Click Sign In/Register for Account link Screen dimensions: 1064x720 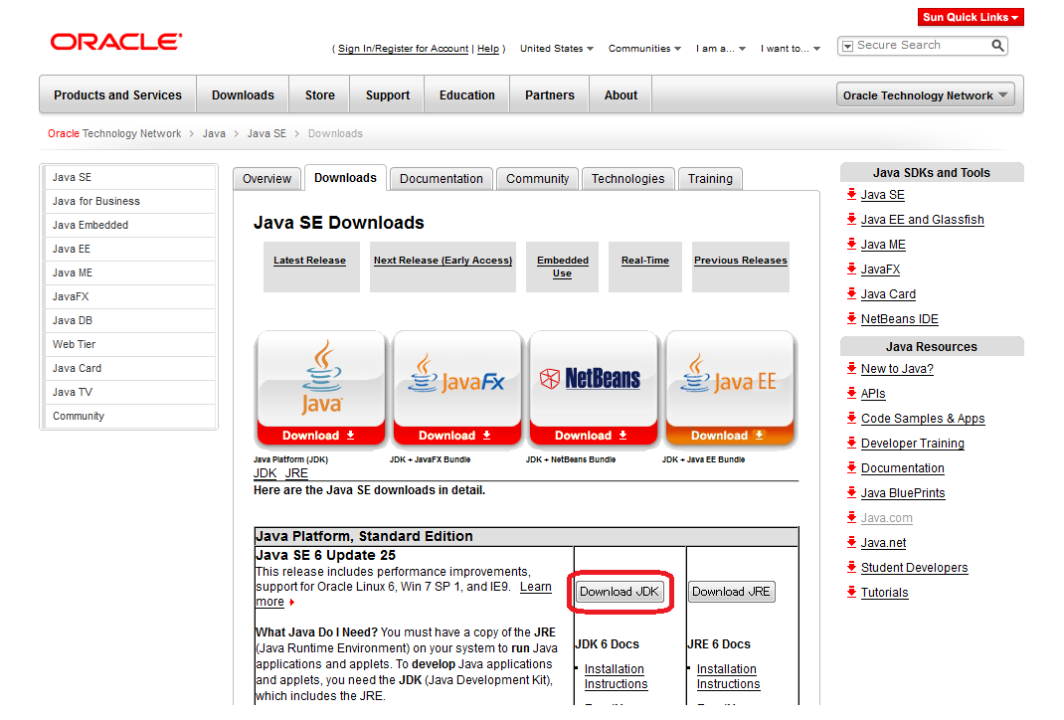point(403,49)
